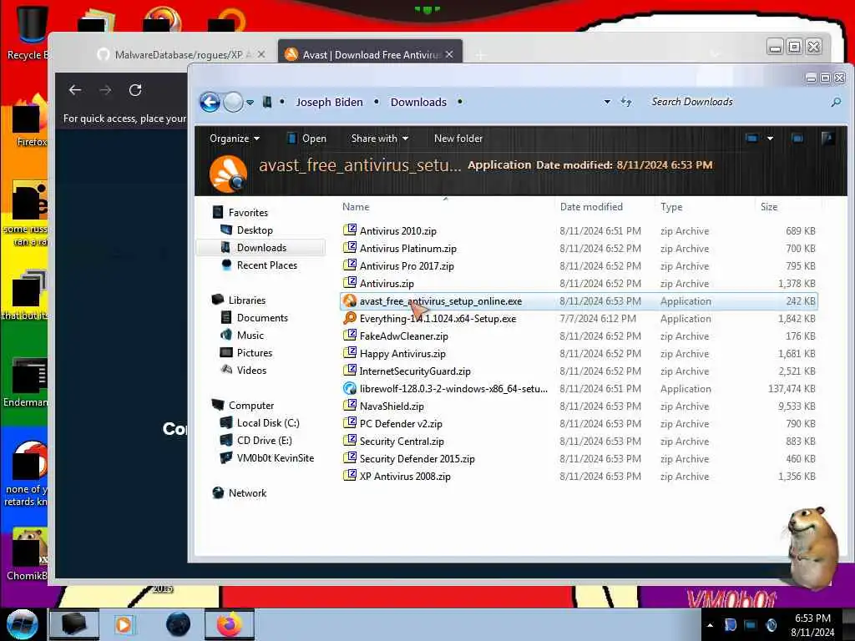Click the help icon in Explorer toolbar
Image resolution: width=855 pixels, height=641 pixels.
pos(827,139)
